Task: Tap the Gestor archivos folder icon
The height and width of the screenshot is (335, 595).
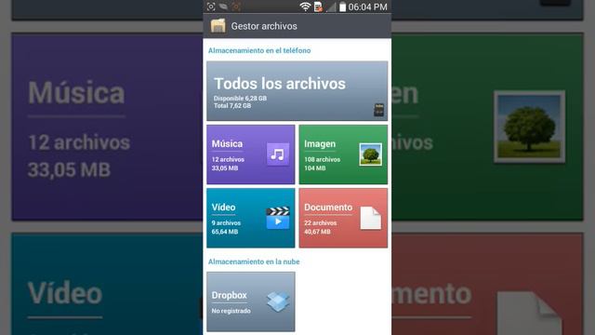Action: click(x=218, y=26)
